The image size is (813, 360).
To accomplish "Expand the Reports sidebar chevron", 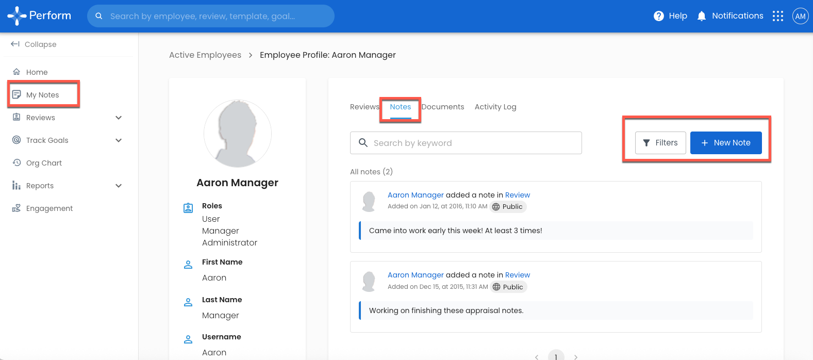I will click(119, 186).
